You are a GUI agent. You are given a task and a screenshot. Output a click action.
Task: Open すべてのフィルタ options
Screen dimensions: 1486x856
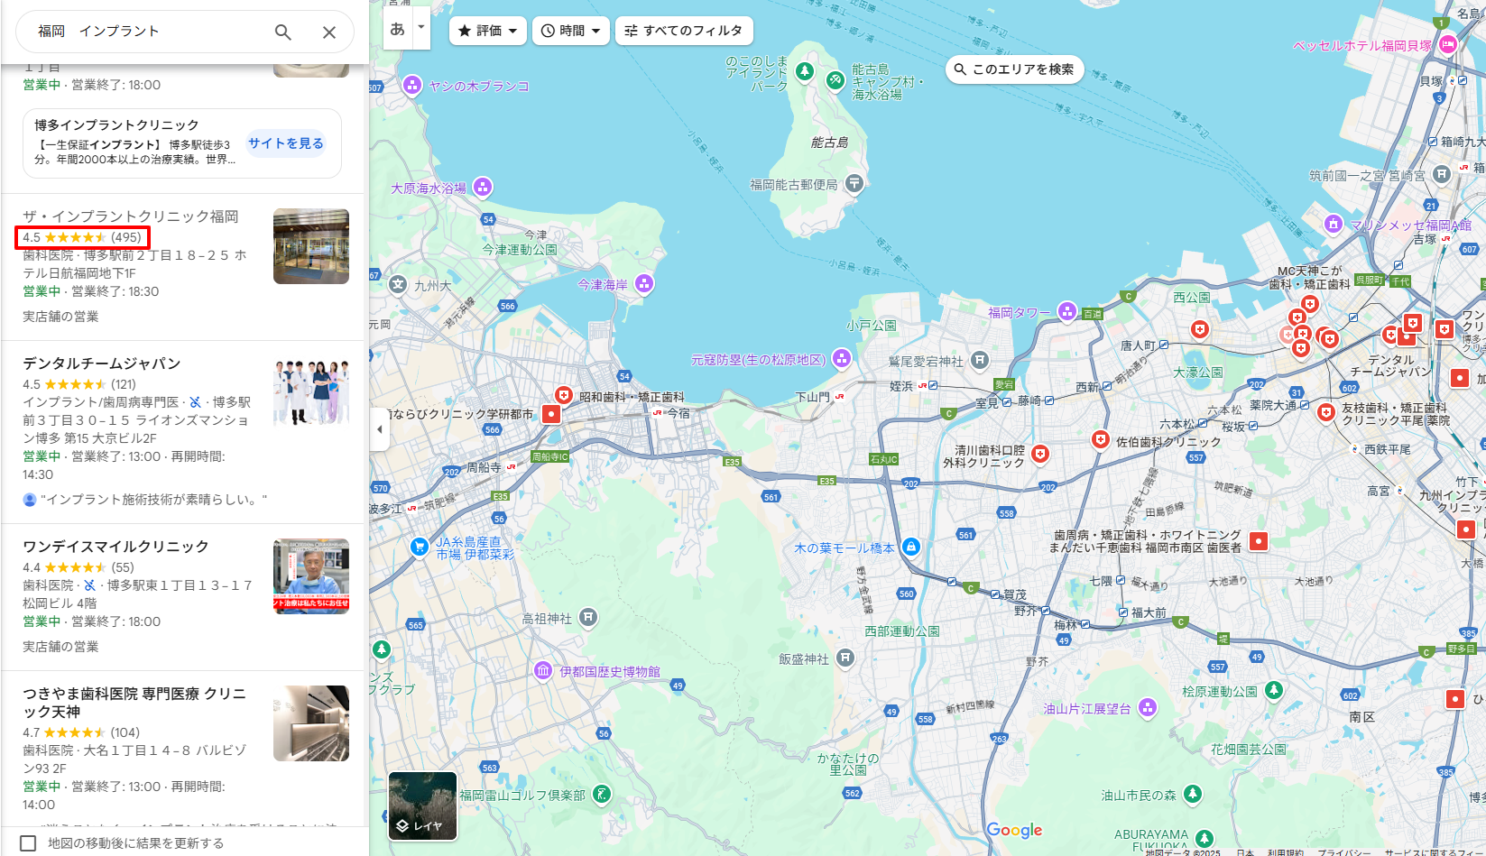(684, 30)
